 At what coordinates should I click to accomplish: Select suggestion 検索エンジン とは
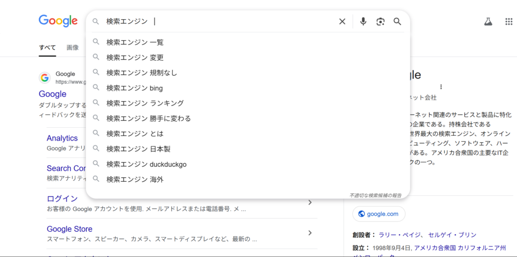point(248,134)
